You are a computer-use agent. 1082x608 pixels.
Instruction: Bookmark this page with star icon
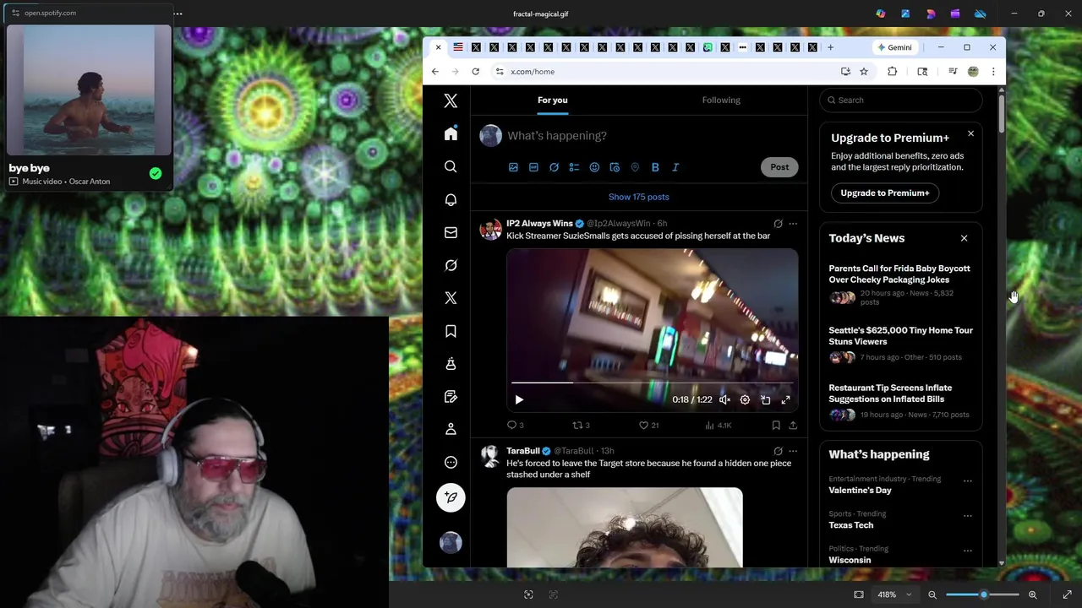click(864, 72)
